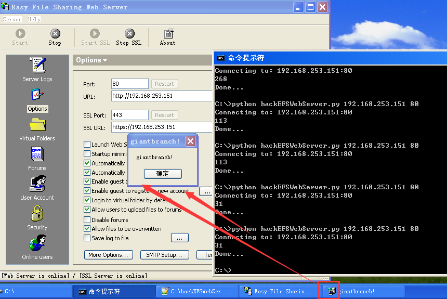Click More Options... button

[x=108, y=255]
